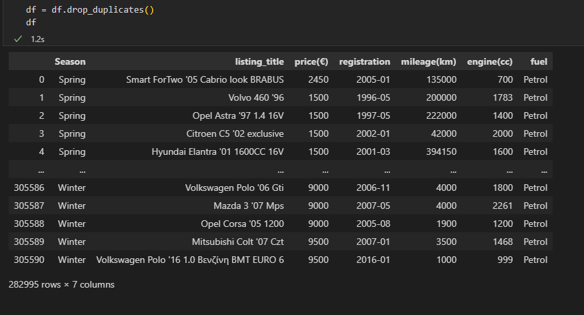
Task: Click registration date 2001-03
Action: coord(373,151)
